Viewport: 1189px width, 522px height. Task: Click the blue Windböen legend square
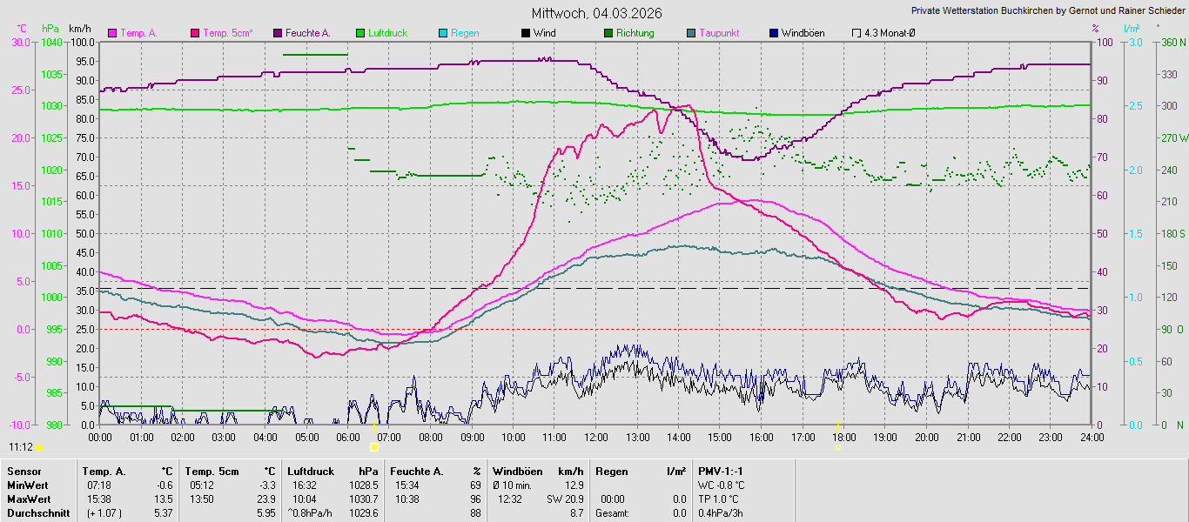click(x=774, y=33)
